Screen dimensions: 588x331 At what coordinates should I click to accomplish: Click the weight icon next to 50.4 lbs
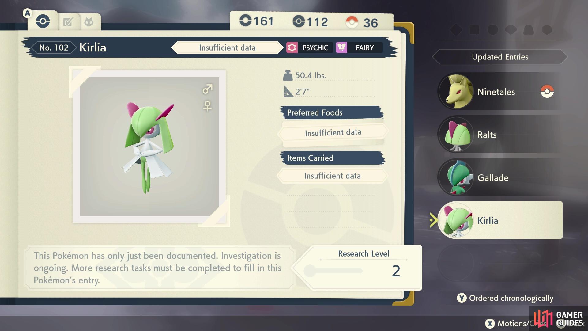tap(288, 75)
